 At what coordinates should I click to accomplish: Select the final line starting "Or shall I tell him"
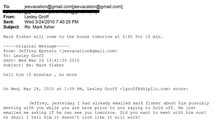pos(72,118)
